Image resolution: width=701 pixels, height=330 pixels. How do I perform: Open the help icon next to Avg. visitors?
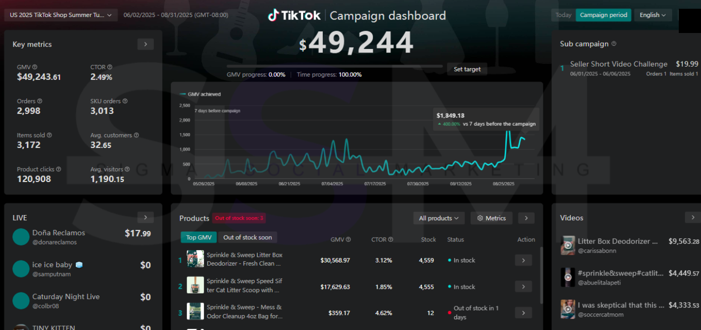127,169
